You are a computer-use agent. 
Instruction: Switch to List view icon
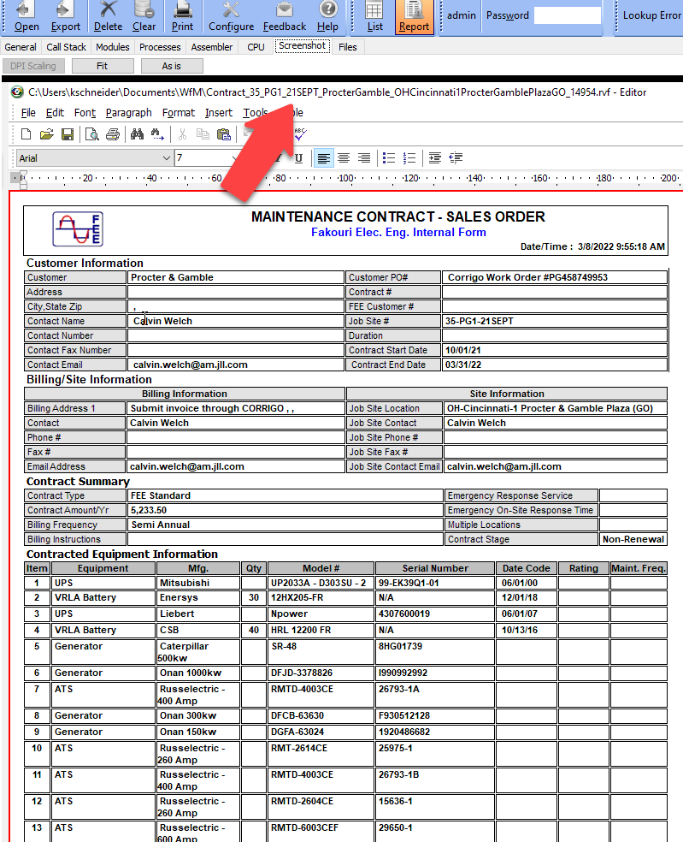(374, 16)
